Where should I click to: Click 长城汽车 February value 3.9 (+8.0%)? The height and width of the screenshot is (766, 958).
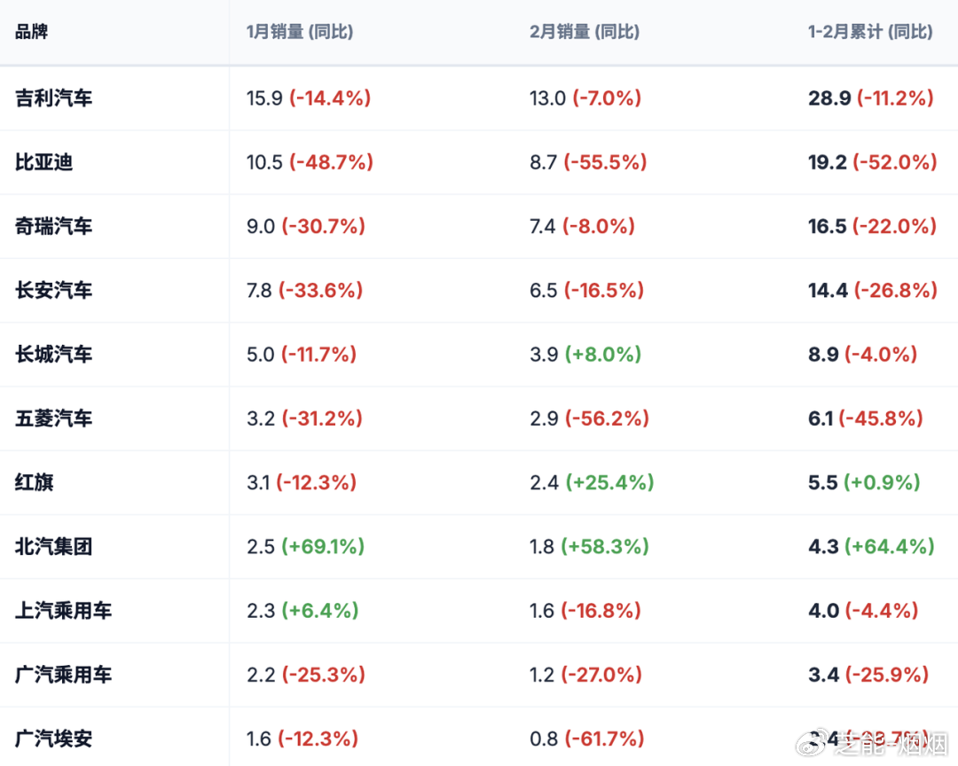coord(585,355)
